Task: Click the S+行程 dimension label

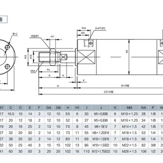Action: pos(125,86)
